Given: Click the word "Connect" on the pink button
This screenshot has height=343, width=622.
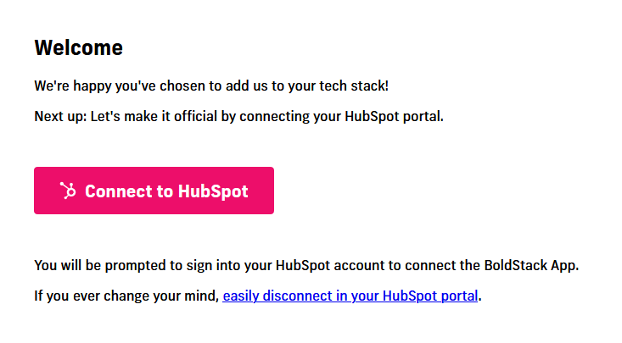Looking at the screenshot, I should pos(118,191).
